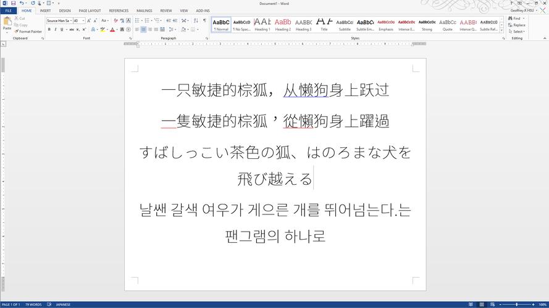This screenshot has width=549, height=308.
Task: Zoom out with the minus button
Action: (500, 304)
